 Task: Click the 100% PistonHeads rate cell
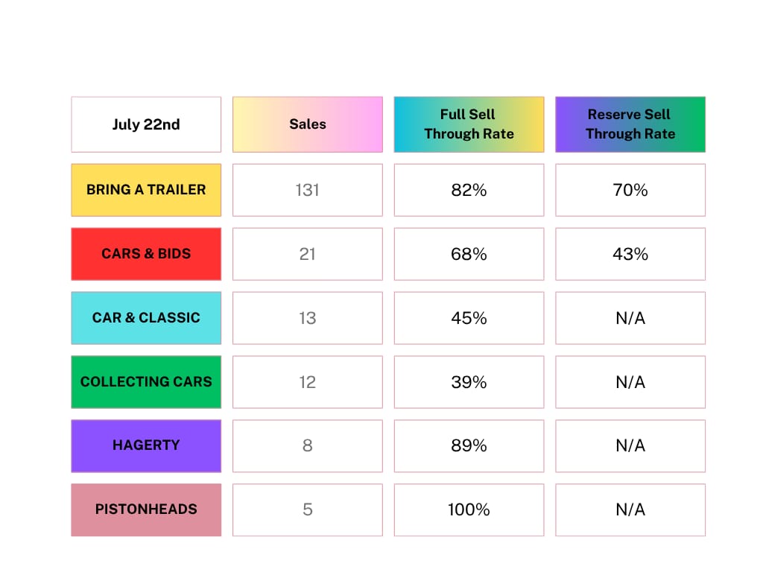tap(469, 509)
